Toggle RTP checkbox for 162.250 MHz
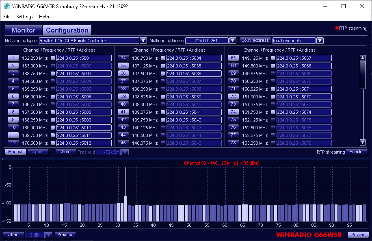 (53, 58)
